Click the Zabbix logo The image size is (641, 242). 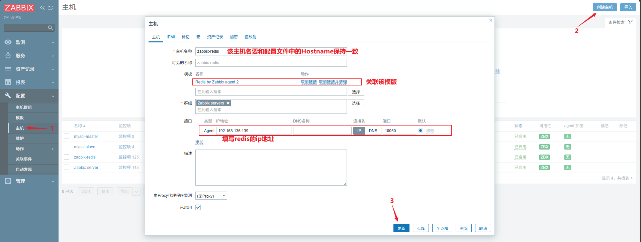tap(19, 8)
